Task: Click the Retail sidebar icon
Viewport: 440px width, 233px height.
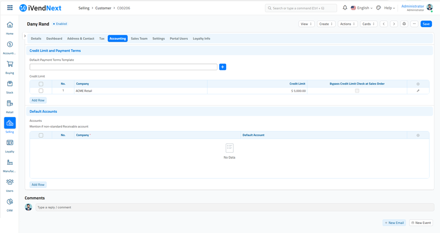Action: click(x=10, y=104)
